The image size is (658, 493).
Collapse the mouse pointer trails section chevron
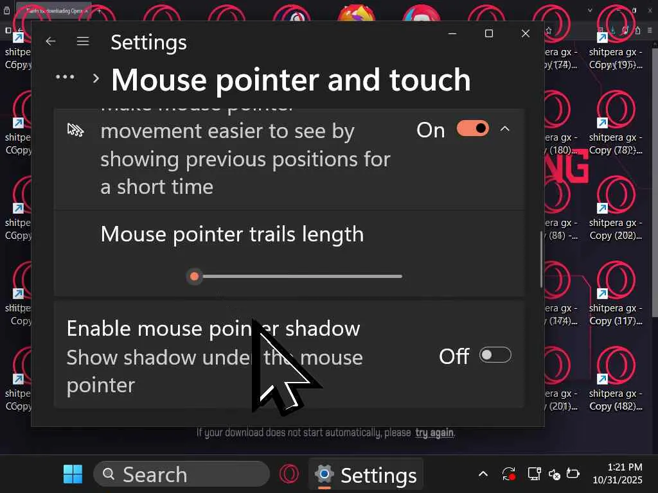505,129
